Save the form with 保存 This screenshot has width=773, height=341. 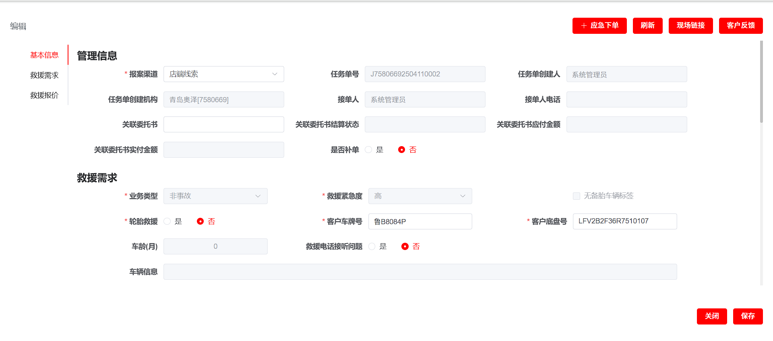(x=748, y=316)
